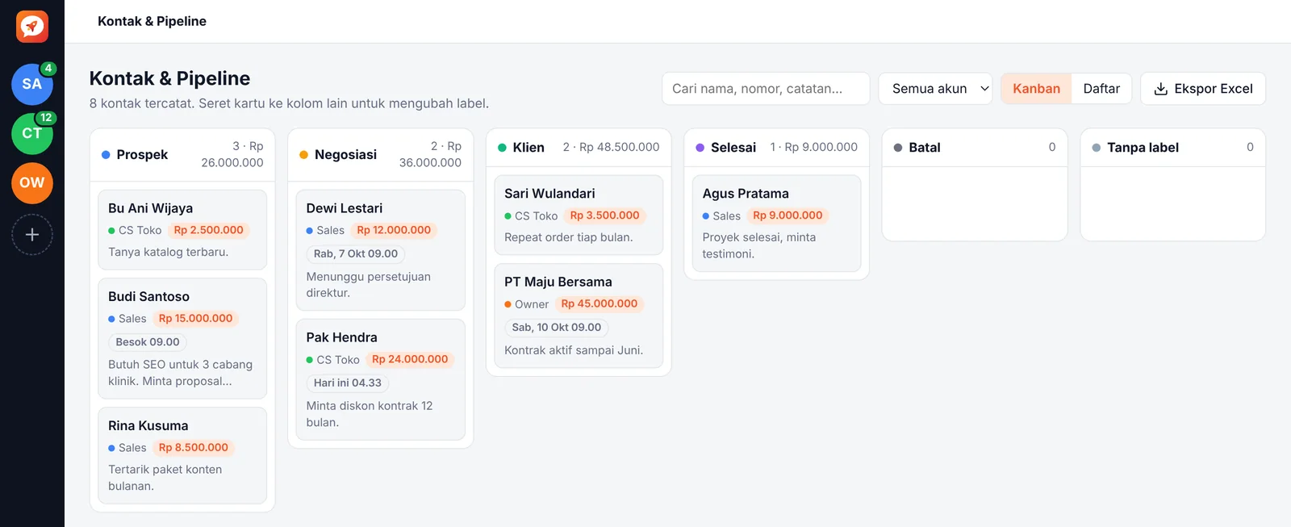Click the download icon in Ekspor Excel

pyautogui.click(x=1160, y=89)
